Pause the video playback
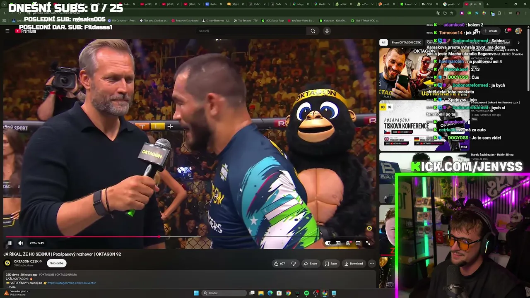 (x=10, y=243)
